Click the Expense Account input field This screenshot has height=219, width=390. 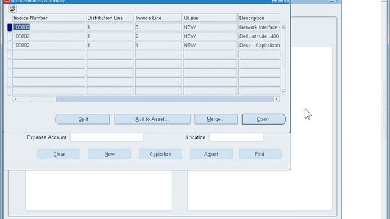[107, 137]
